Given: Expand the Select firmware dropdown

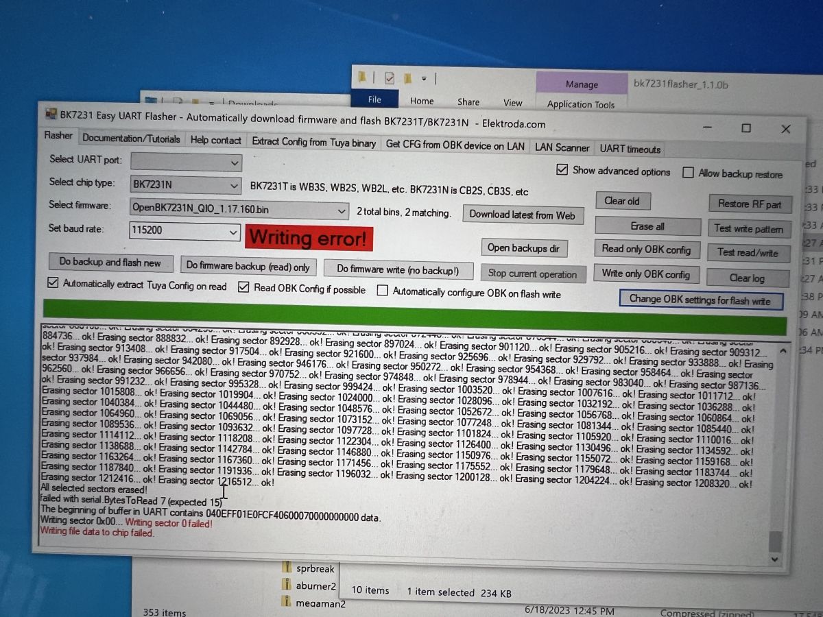Looking at the screenshot, I should pyautogui.click(x=239, y=208).
